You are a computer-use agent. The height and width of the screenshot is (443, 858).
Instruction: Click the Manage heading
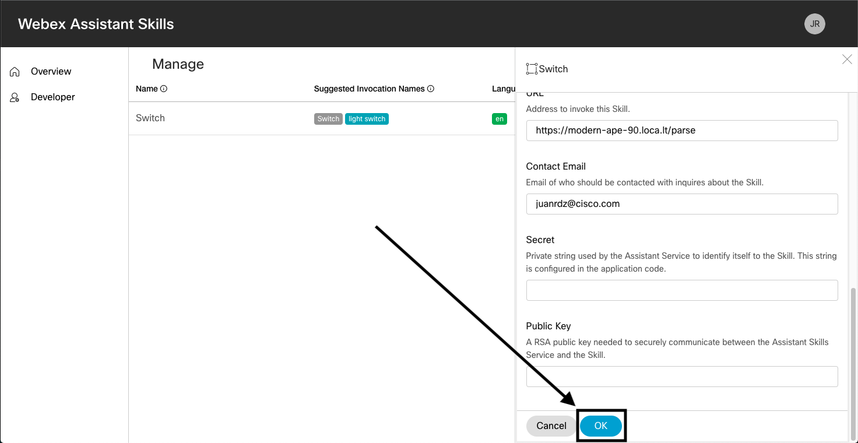[x=178, y=64]
